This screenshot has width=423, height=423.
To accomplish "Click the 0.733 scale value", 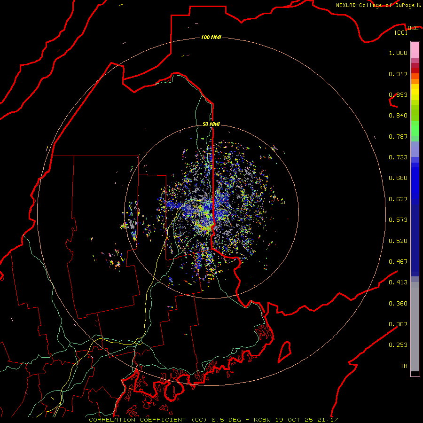I will (x=398, y=157).
